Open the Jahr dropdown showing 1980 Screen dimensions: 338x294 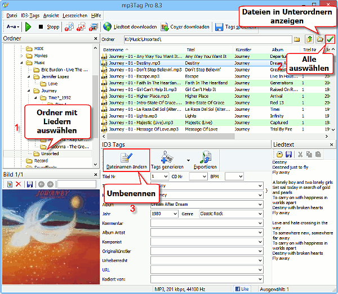point(175,214)
